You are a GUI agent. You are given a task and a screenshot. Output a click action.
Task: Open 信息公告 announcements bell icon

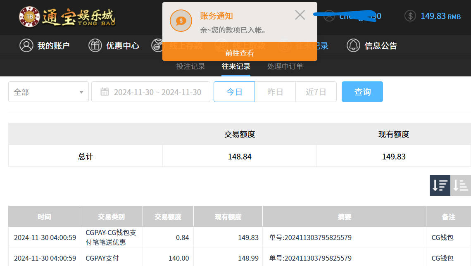[x=354, y=45]
